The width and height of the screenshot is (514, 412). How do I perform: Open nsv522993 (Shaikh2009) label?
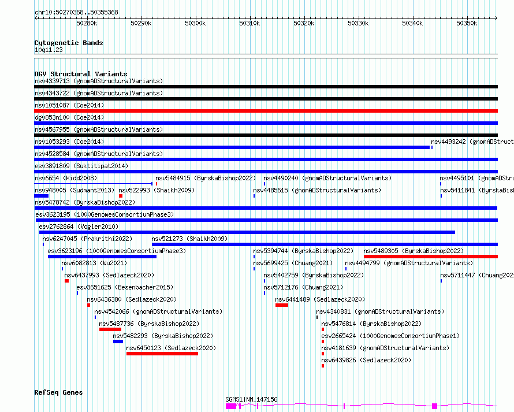click(157, 190)
